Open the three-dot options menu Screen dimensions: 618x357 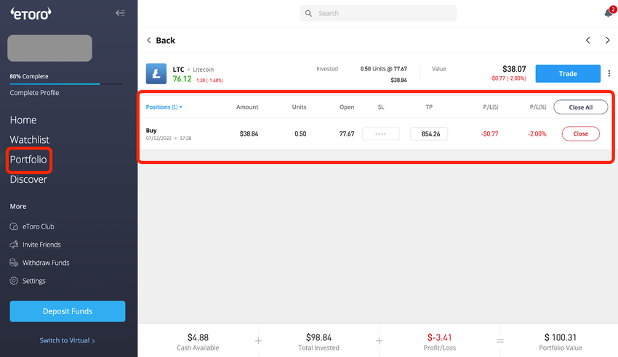click(x=609, y=73)
